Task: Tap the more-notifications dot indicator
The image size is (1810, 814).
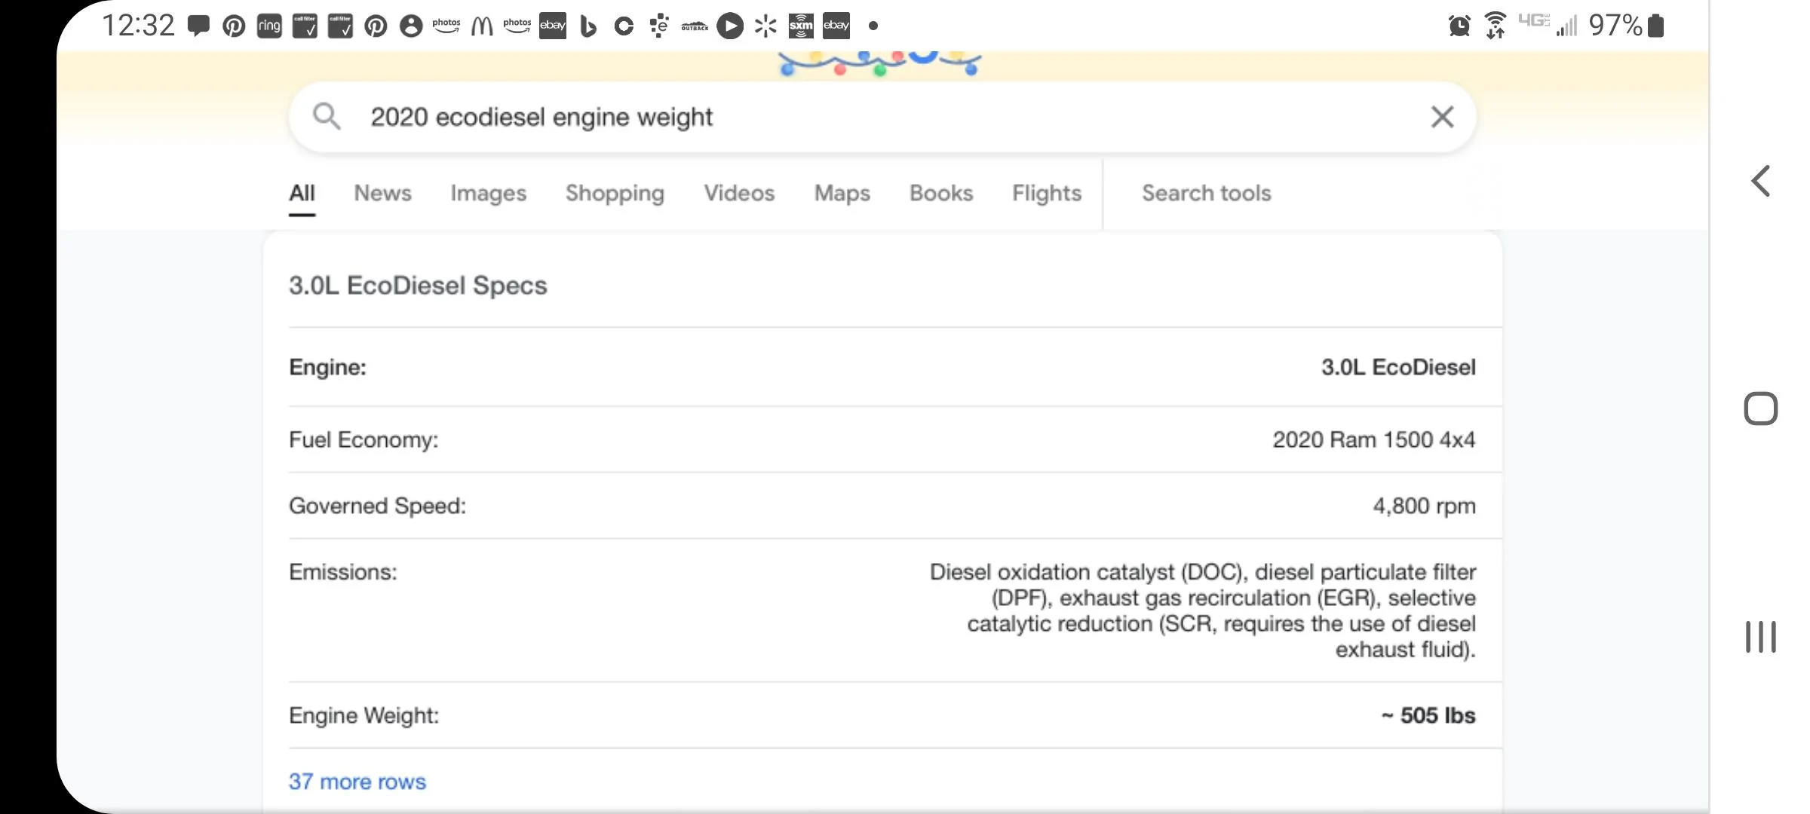Action: pos(873,26)
